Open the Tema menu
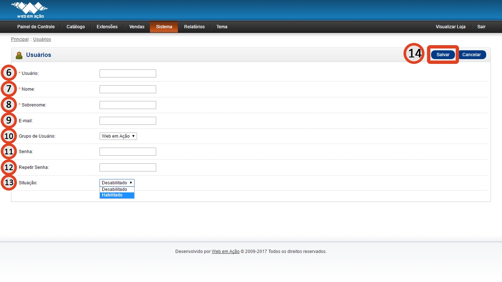 222,27
